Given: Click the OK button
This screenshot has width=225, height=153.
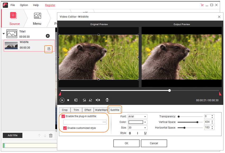Looking at the screenshot, I should pyautogui.click(x=126, y=143).
